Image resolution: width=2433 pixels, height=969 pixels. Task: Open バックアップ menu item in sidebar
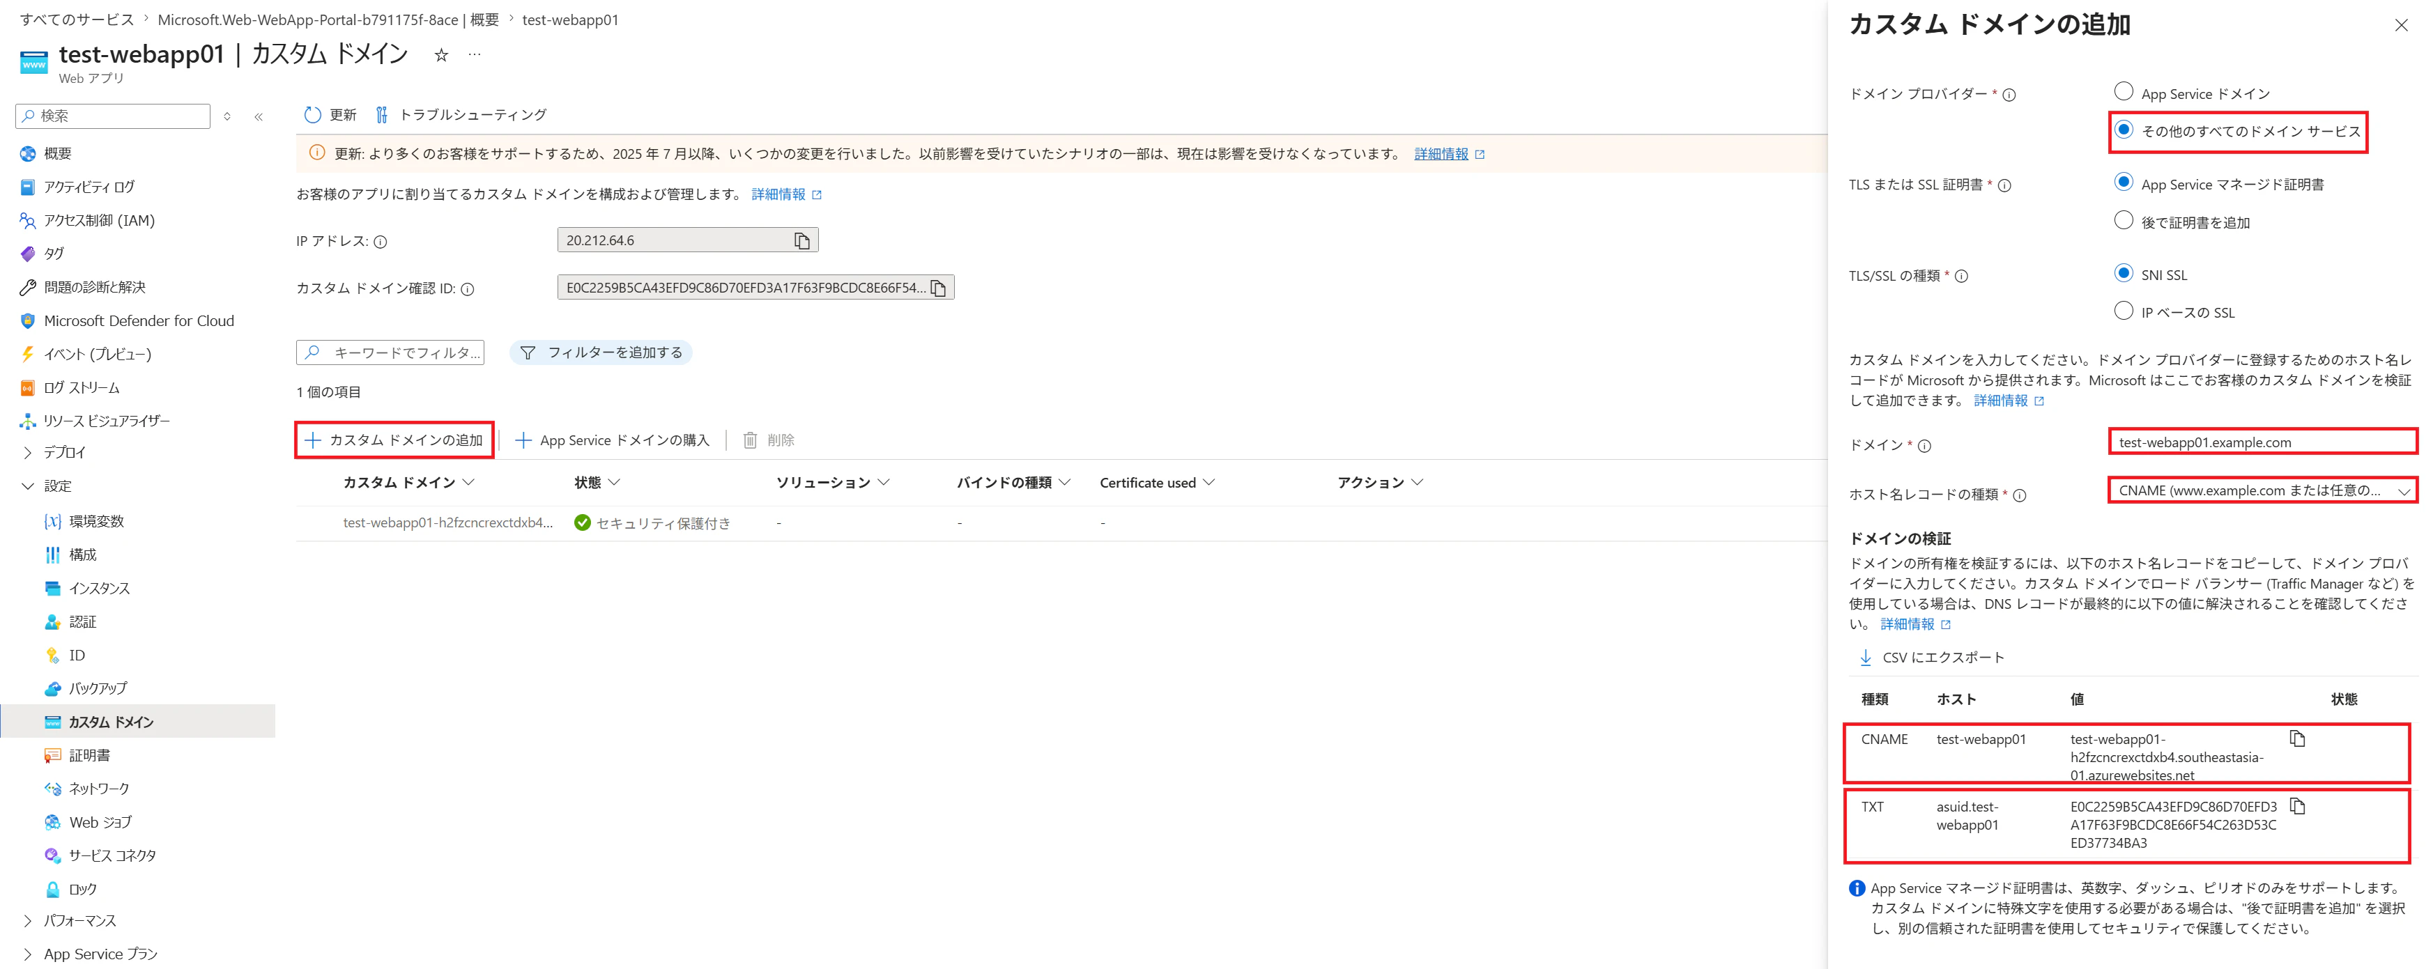pyautogui.click(x=98, y=688)
